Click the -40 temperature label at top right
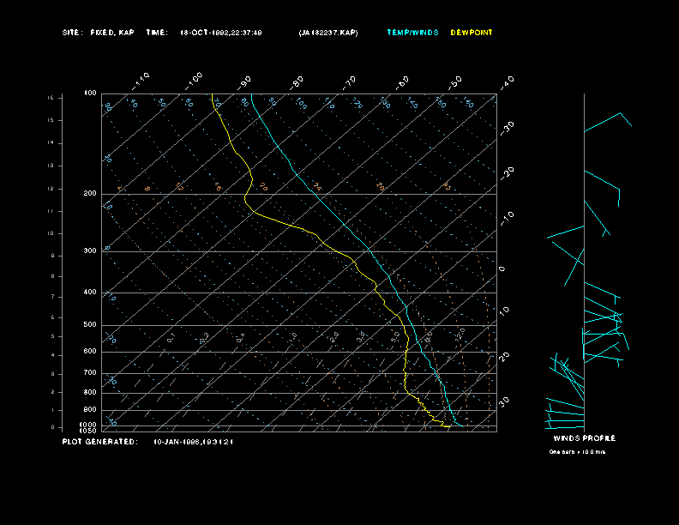This screenshot has height=525, width=679. point(507,81)
